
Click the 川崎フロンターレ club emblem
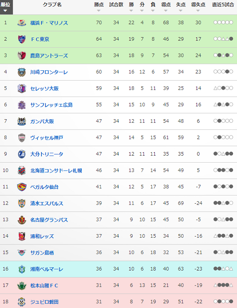(x=22, y=72)
